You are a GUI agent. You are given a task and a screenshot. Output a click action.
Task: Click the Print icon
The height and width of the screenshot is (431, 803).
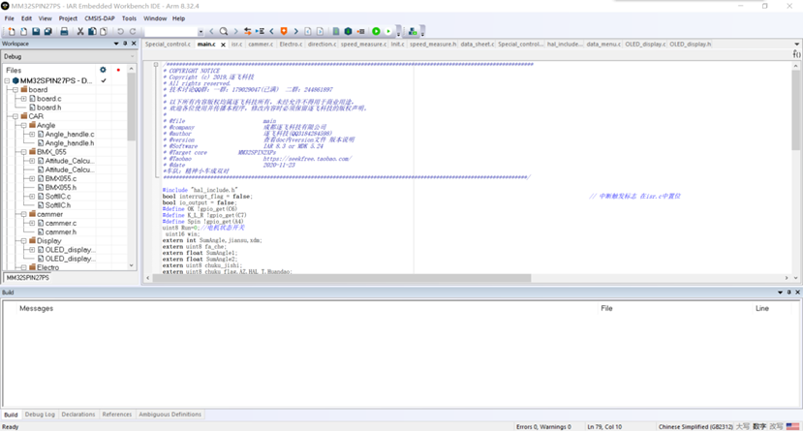[64, 31]
